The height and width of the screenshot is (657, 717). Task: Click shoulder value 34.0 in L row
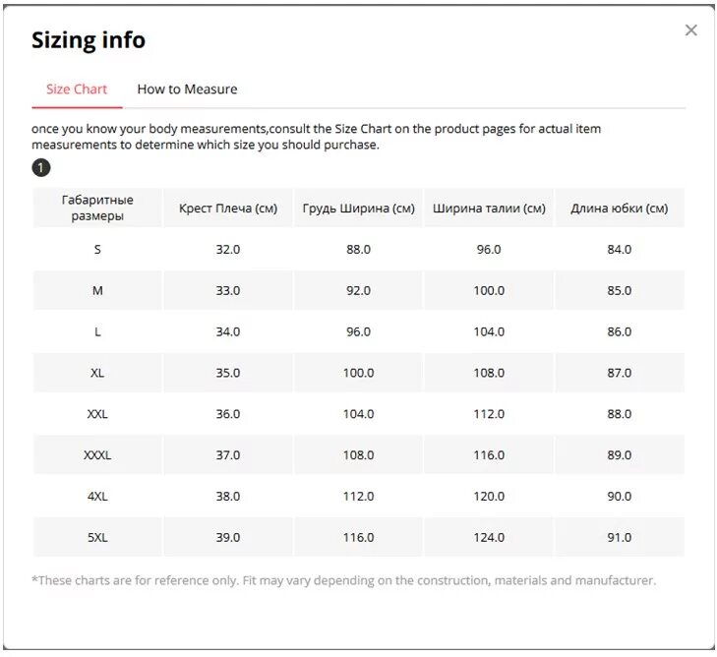click(x=228, y=332)
